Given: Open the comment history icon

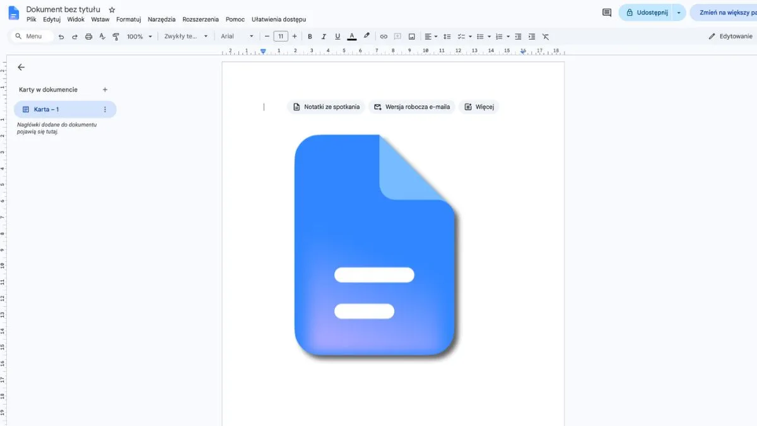Looking at the screenshot, I should pos(607,13).
